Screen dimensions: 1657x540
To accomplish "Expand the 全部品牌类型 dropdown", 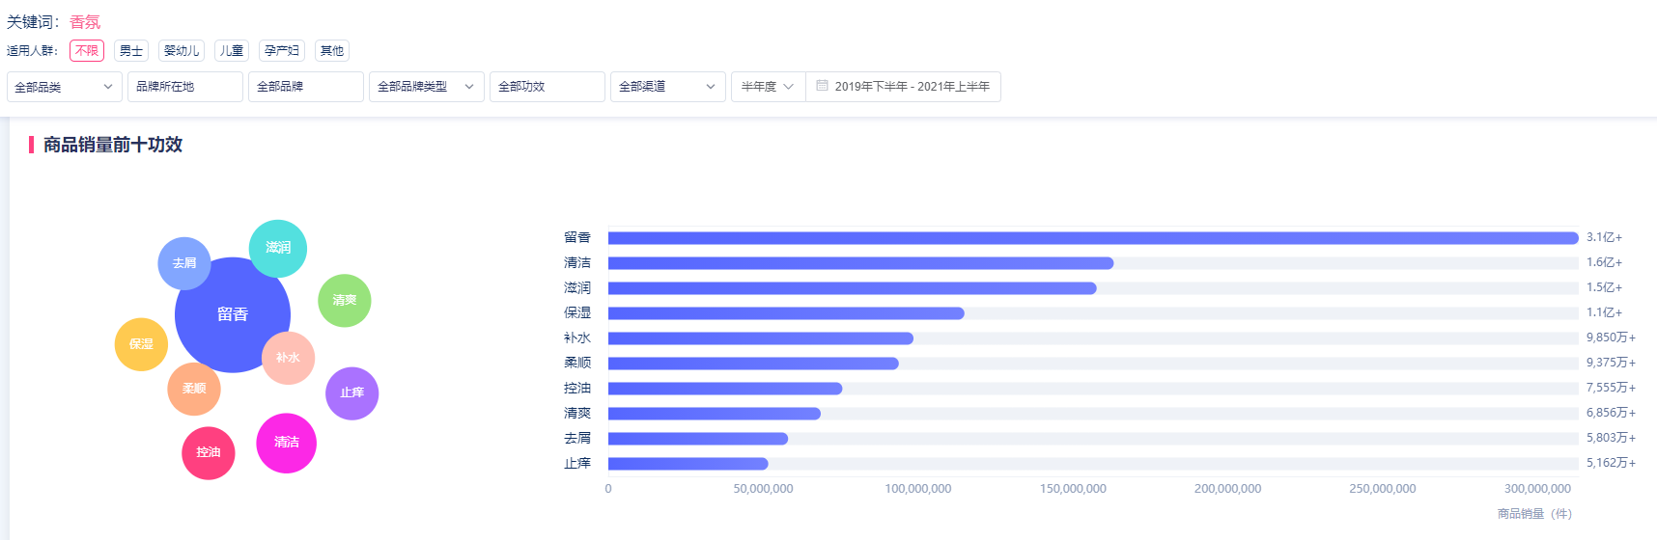I will [426, 87].
